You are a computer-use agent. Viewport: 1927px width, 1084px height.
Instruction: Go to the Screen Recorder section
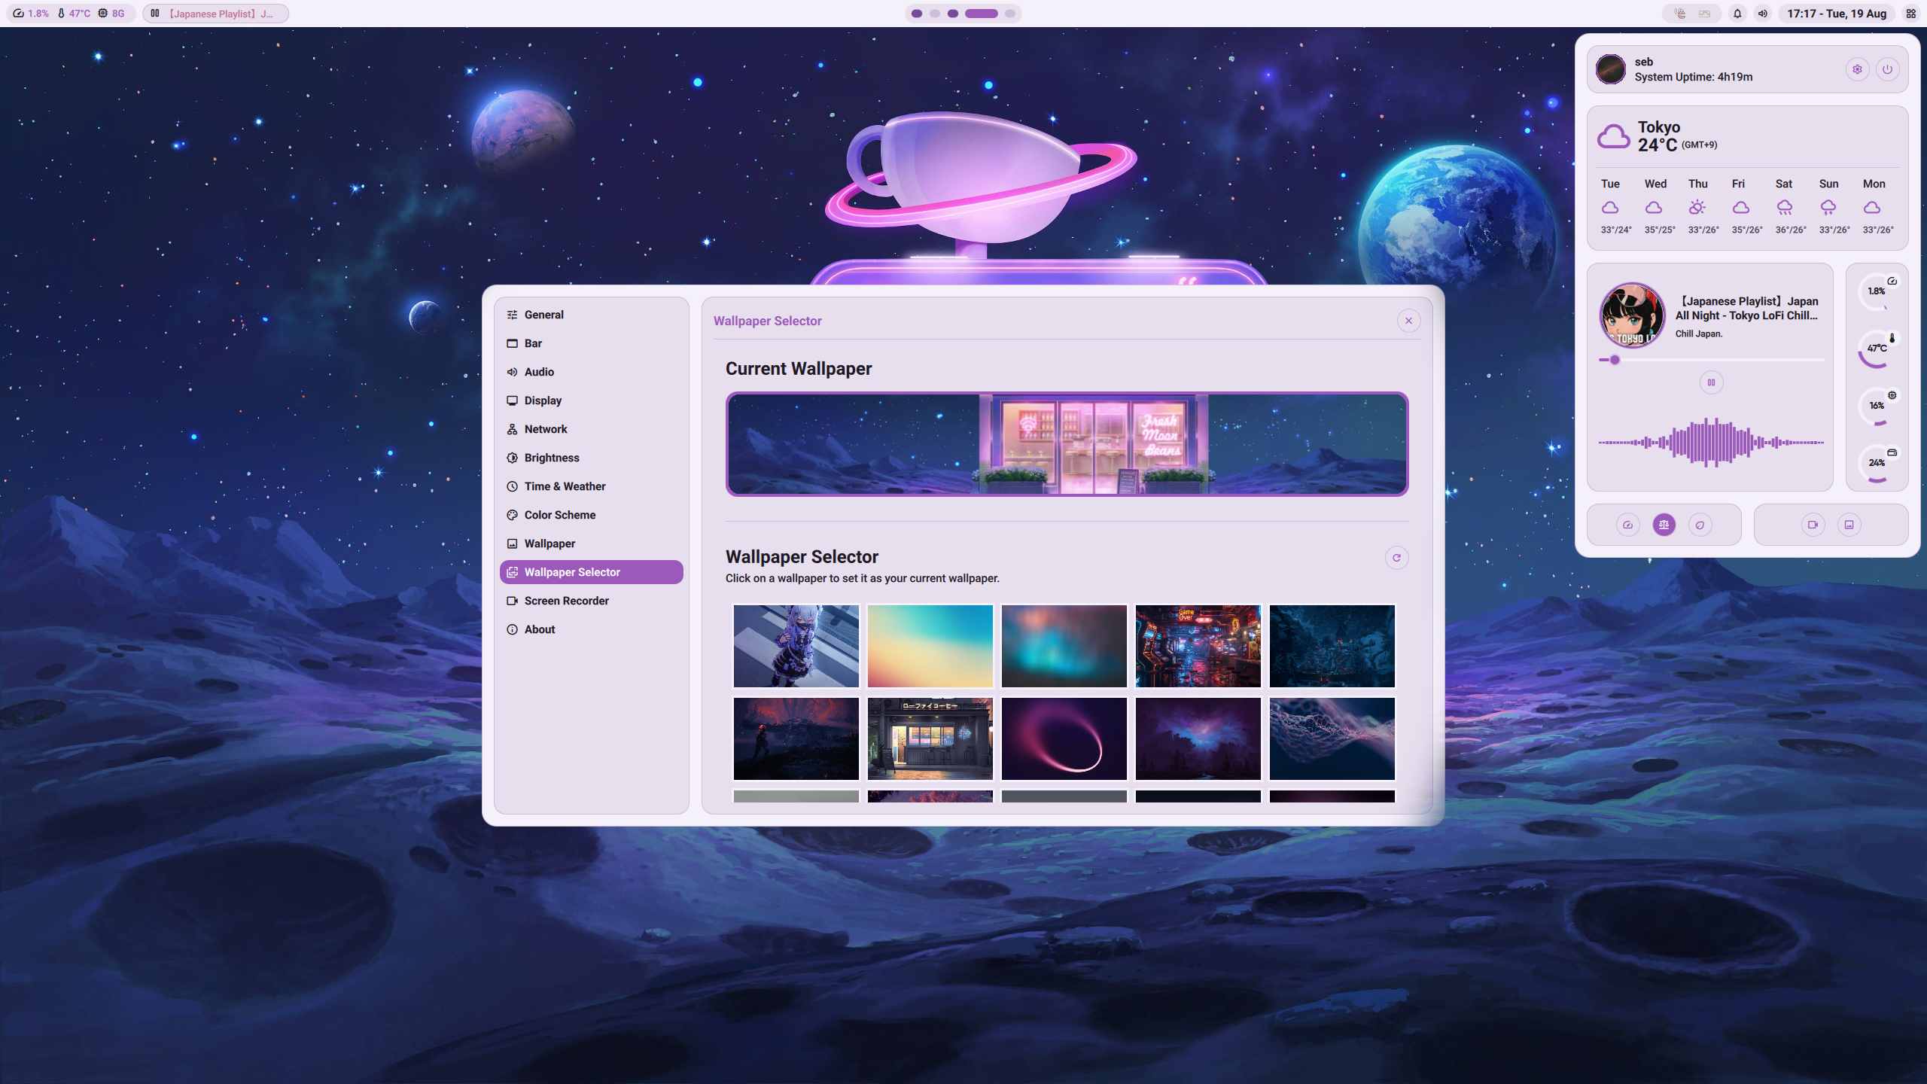coord(566,601)
